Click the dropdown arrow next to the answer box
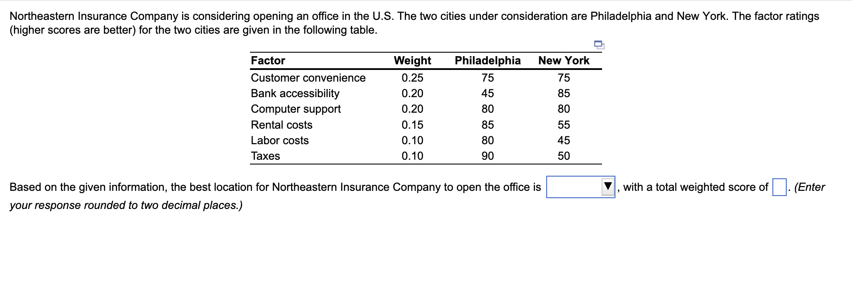Viewport: 852px width, 291px height. [608, 187]
